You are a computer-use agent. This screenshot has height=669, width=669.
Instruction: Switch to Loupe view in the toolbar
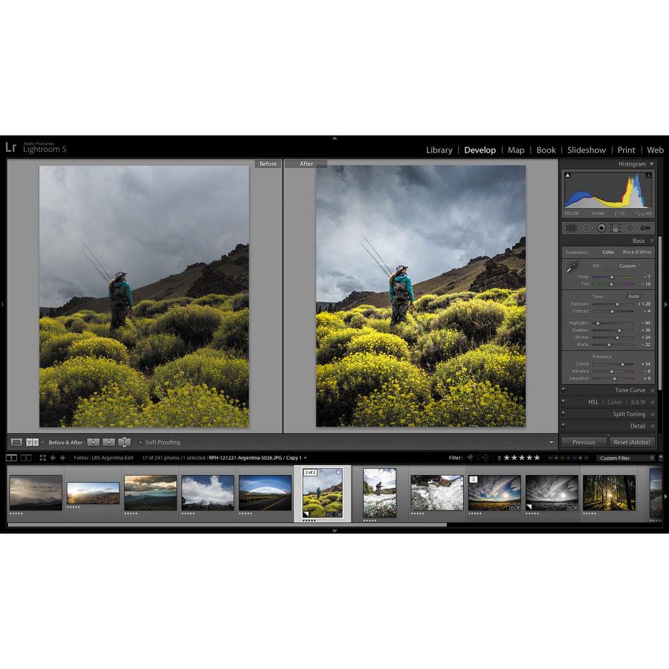pos(16,442)
